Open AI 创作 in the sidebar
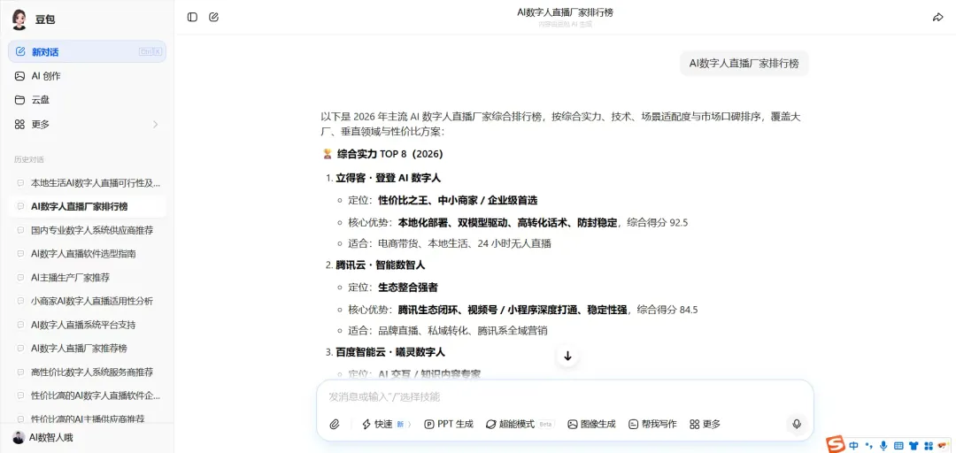The width and height of the screenshot is (956, 453). pos(87,76)
